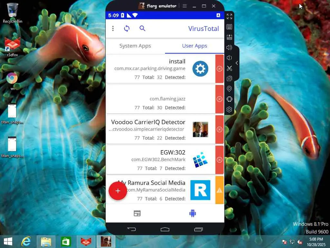Select the 'install' app name text
The image size is (330, 248).
(177, 61)
